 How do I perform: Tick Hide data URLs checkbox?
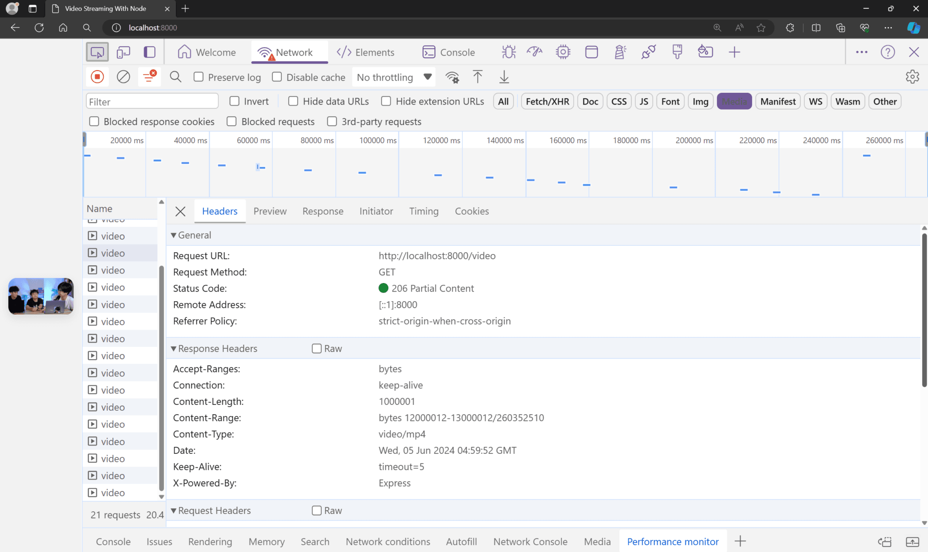pyautogui.click(x=293, y=101)
